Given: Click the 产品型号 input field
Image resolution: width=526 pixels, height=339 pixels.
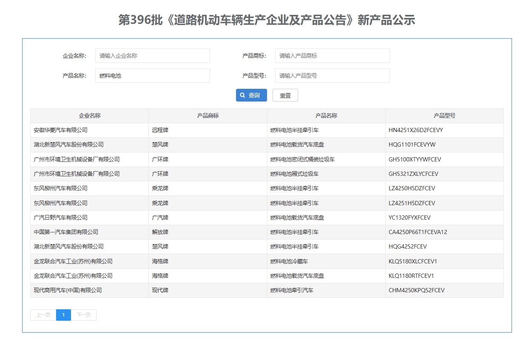Looking at the screenshot, I should pyautogui.click(x=332, y=76).
